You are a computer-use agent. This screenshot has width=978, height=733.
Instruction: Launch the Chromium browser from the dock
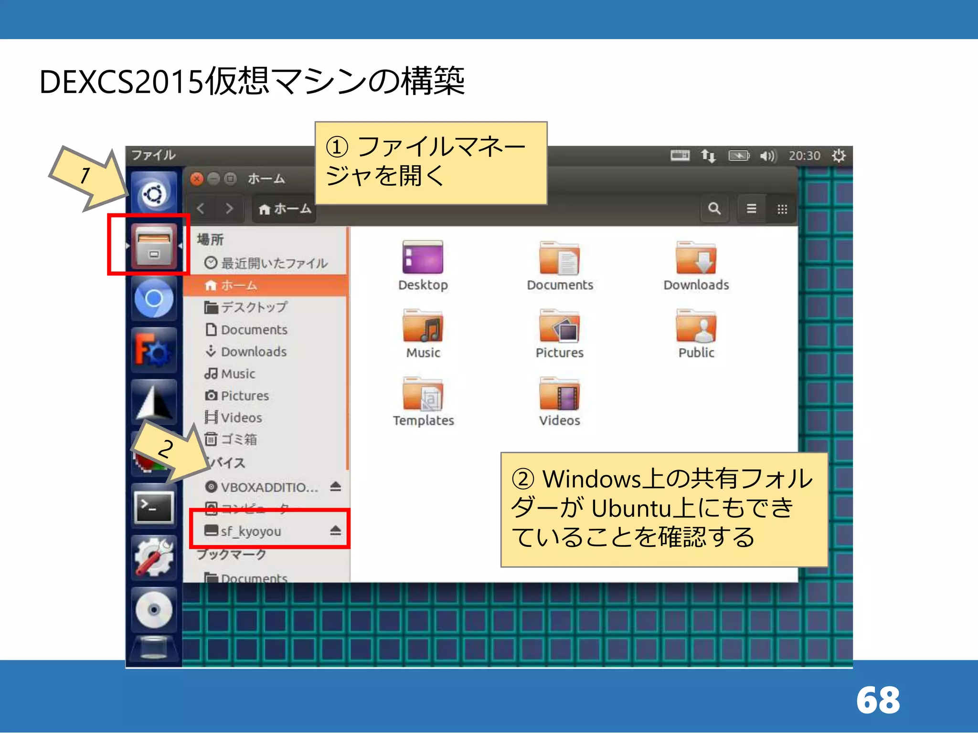click(x=154, y=299)
